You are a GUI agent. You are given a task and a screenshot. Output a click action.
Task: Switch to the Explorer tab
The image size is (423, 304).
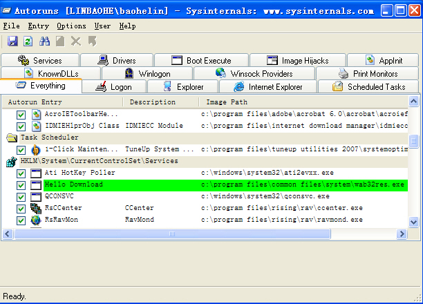(x=182, y=86)
